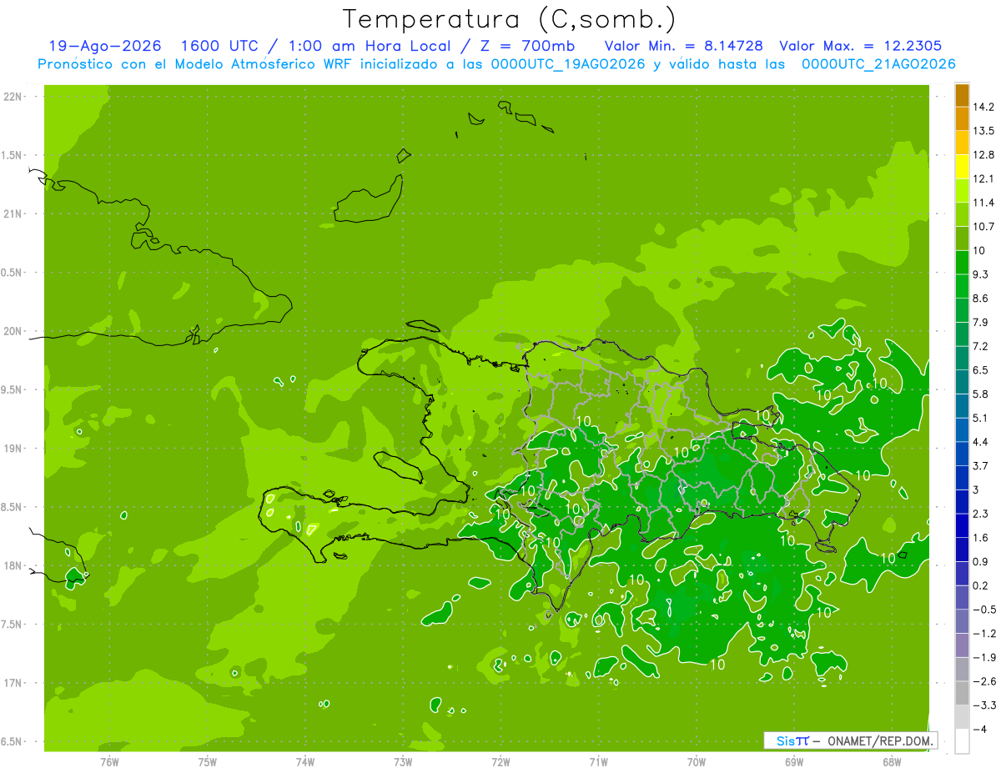This screenshot has height=773, width=1001.
Task: Pick the white swatch below -4
Action: tap(962, 741)
